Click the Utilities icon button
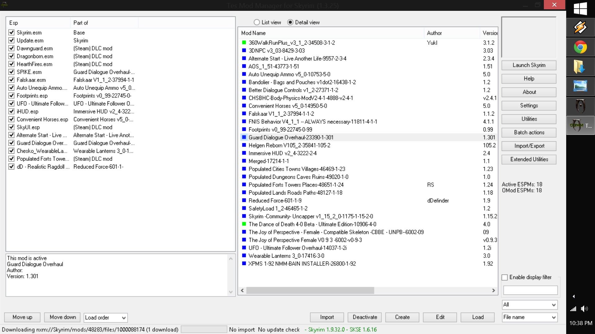The image size is (595, 334). tap(529, 119)
